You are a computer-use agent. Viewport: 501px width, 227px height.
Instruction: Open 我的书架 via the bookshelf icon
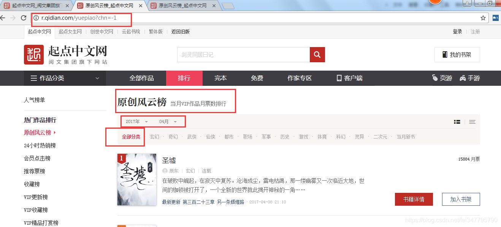point(445,54)
